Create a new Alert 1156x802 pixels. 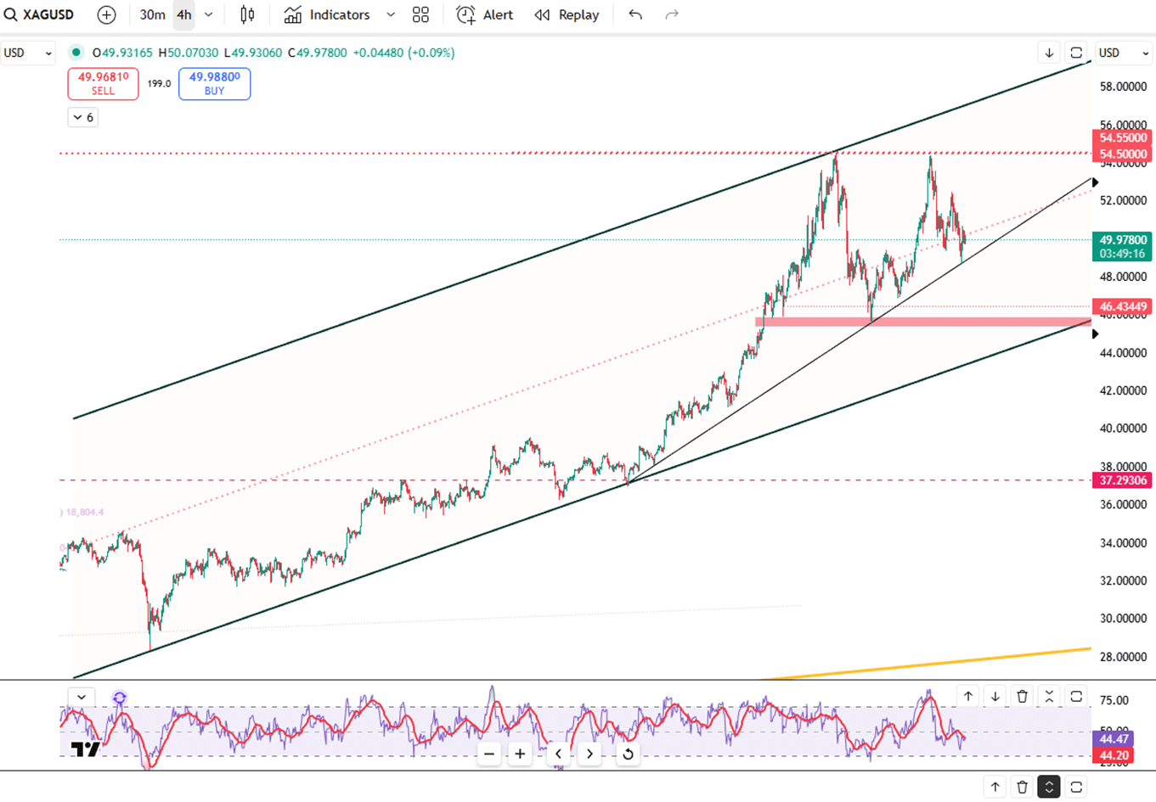click(485, 14)
